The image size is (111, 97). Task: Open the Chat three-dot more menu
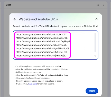click(104, 5)
